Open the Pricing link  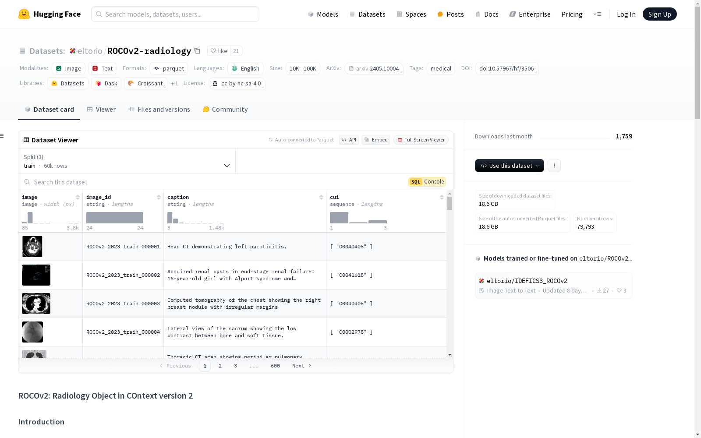click(x=572, y=14)
